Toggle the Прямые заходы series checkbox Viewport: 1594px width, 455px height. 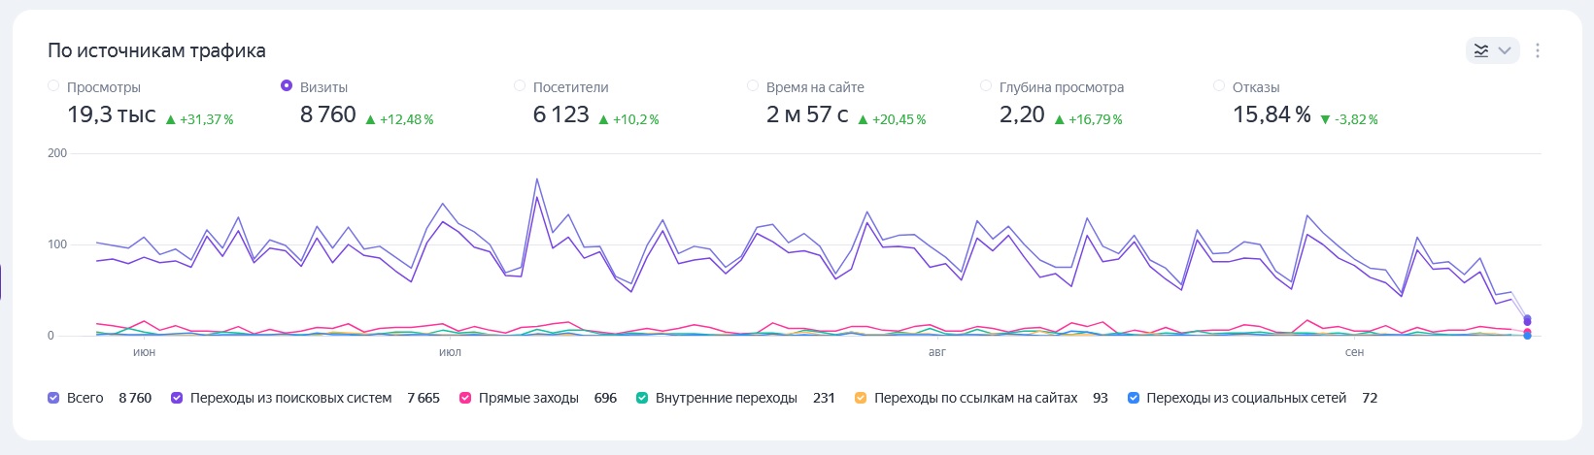point(465,398)
